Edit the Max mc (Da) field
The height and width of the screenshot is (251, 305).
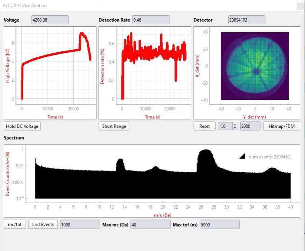tap(150, 225)
